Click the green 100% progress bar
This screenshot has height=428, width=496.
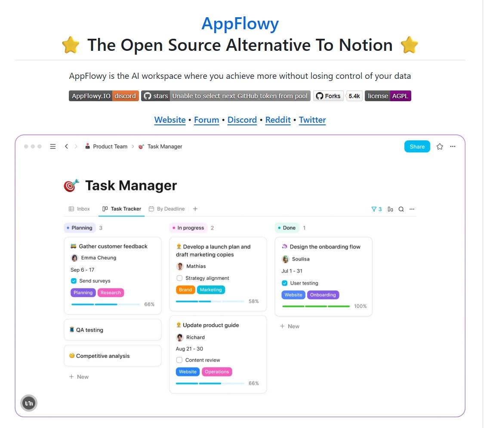coord(316,306)
